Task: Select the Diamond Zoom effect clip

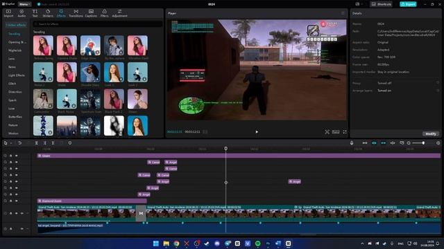Action: pos(92,201)
